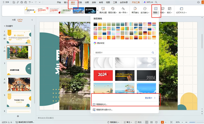Click the 母板 slide master icon
Screen dimensions: 204x124
click(x=163, y=9)
